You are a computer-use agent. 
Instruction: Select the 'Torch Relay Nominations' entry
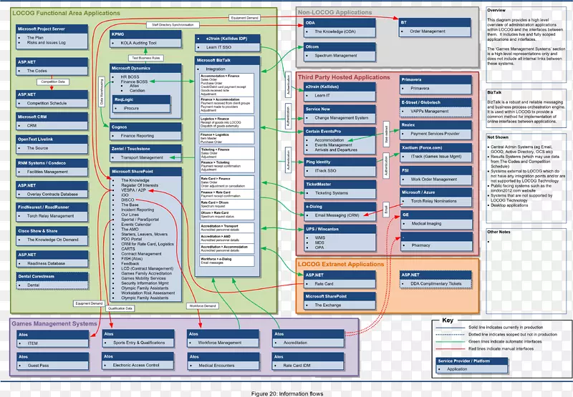click(x=434, y=201)
